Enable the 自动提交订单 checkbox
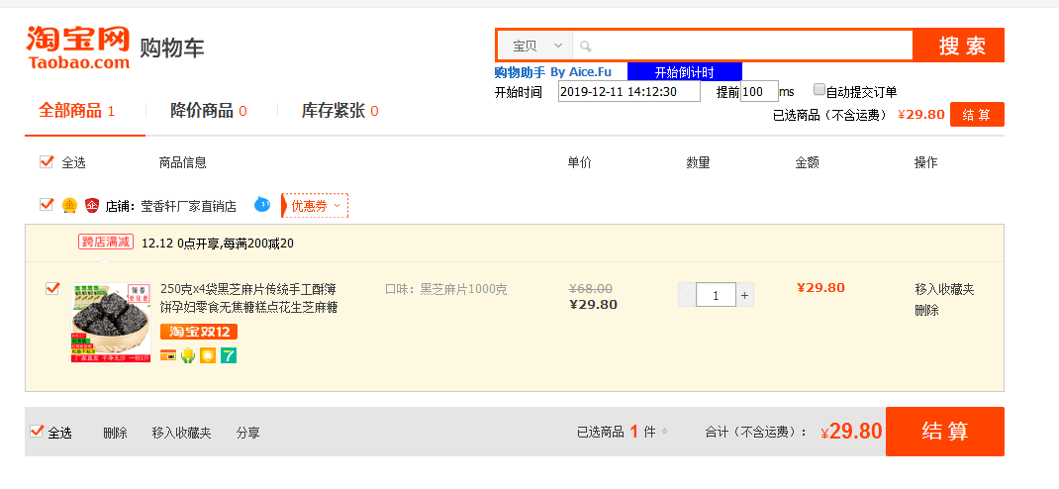 (x=819, y=90)
